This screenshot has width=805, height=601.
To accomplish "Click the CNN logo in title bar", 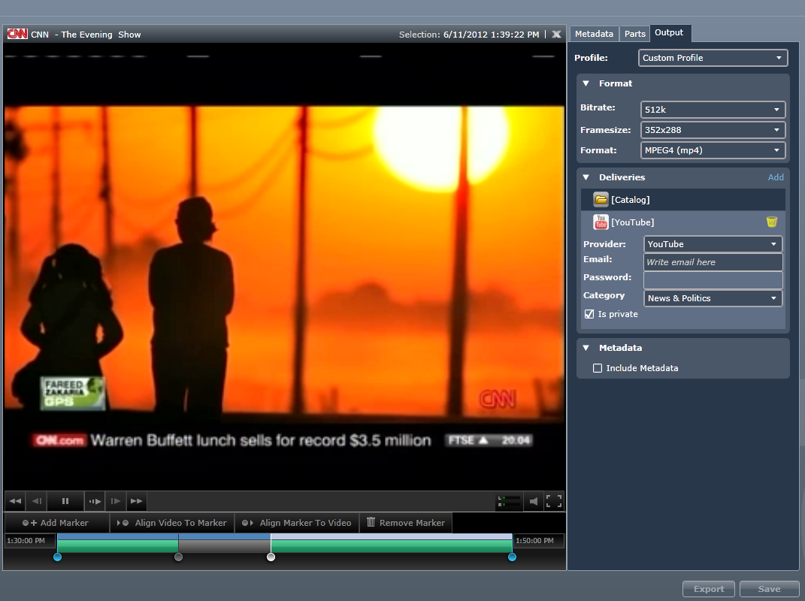I will point(17,34).
